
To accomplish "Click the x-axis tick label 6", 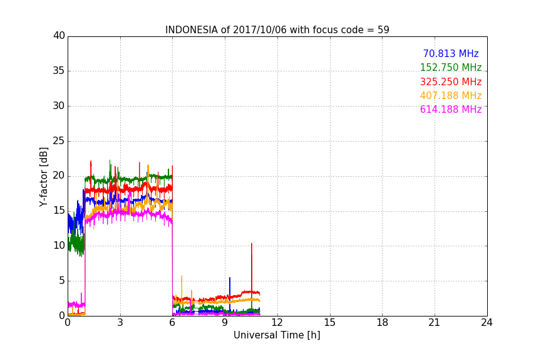I will click(x=173, y=323).
